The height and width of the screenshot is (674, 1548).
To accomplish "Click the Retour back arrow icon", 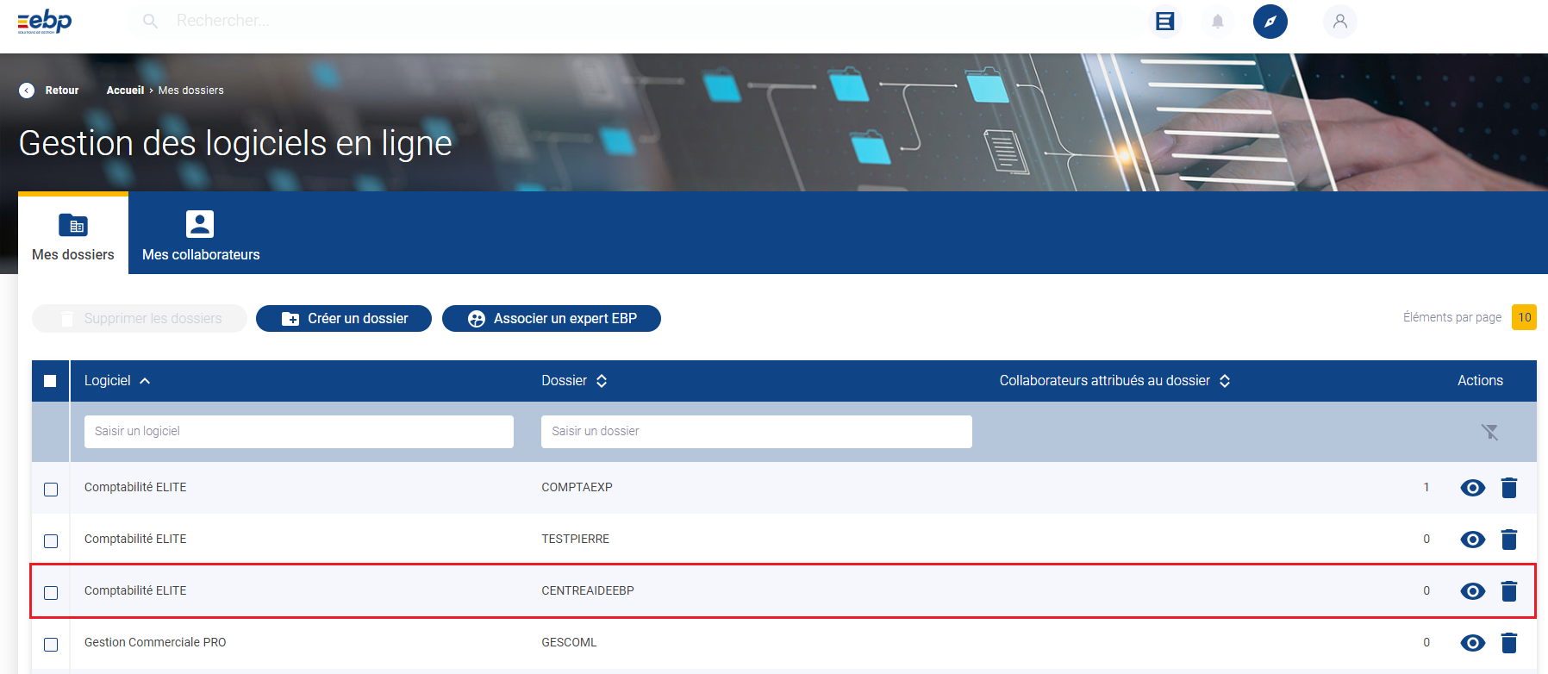I will tap(27, 90).
